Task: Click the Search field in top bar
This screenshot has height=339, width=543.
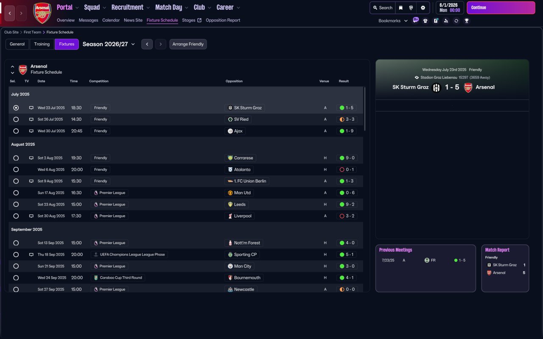Action: tap(383, 8)
